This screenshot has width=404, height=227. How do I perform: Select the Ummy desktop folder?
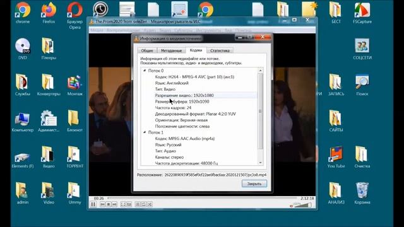[x=74, y=193]
